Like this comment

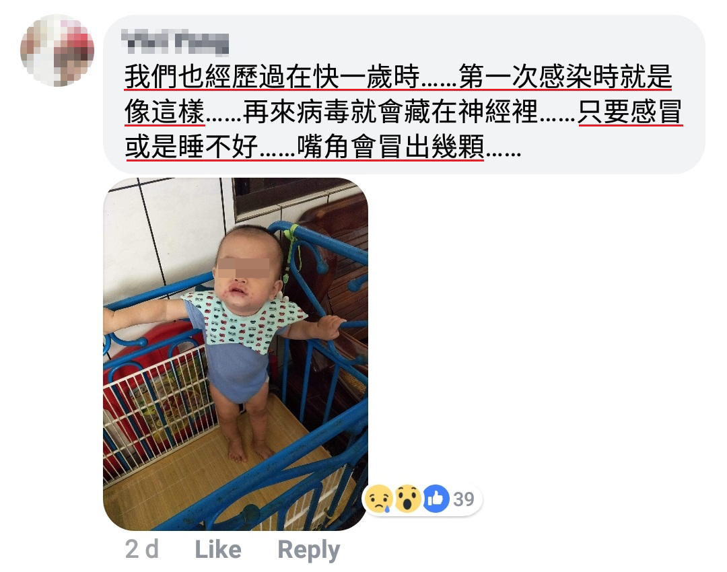click(x=218, y=550)
